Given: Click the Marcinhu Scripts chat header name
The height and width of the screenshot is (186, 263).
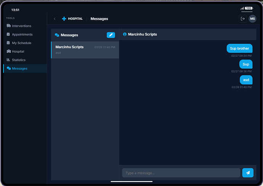Looking at the screenshot, I should [x=142, y=34].
